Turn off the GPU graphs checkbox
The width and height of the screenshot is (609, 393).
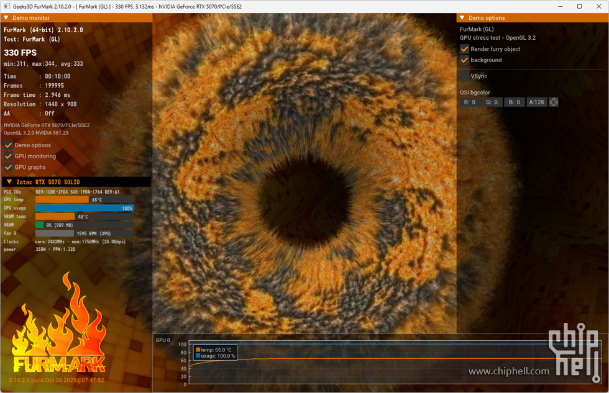(x=9, y=167)
